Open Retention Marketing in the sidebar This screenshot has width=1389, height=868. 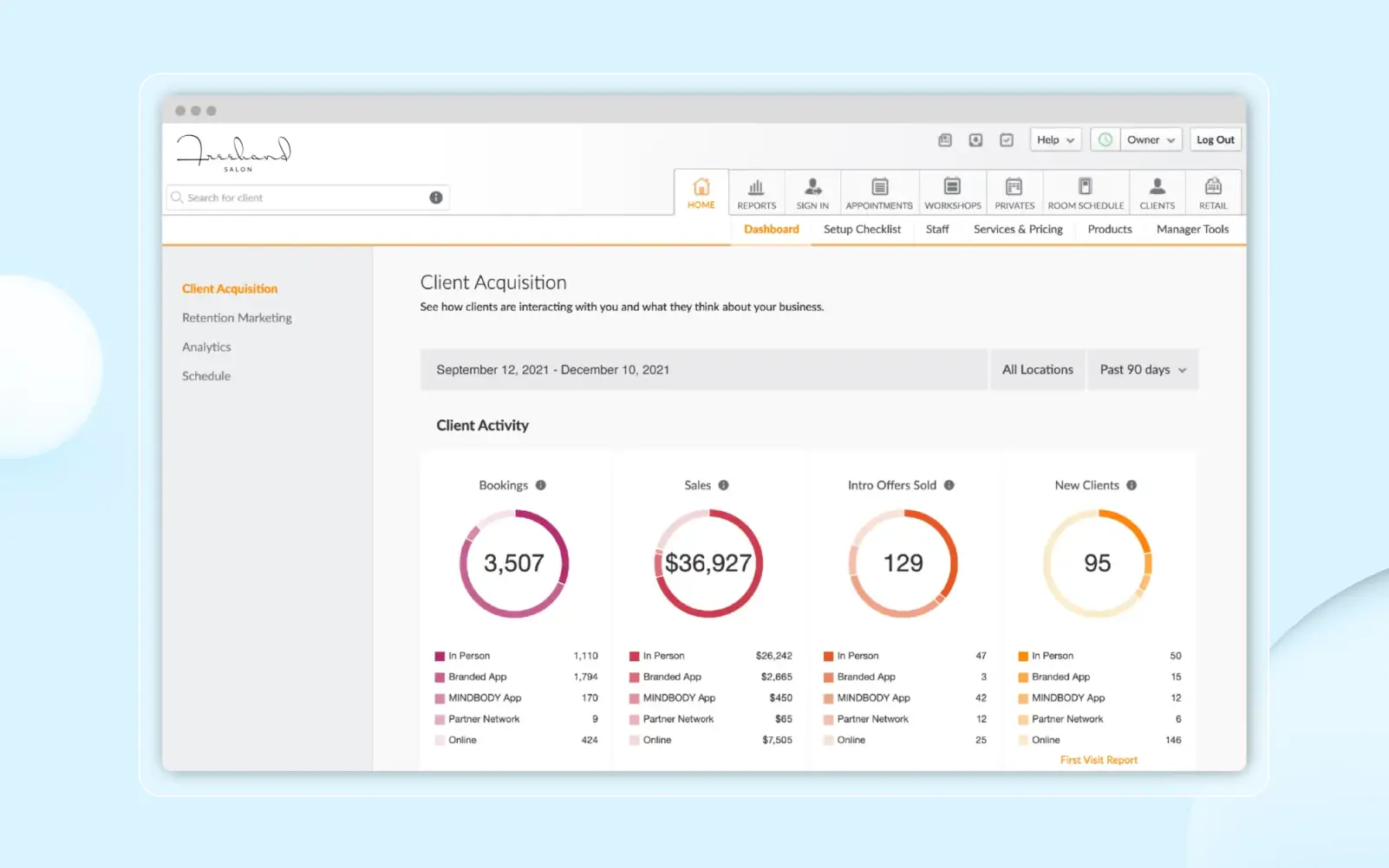click(x=237, y=318)
